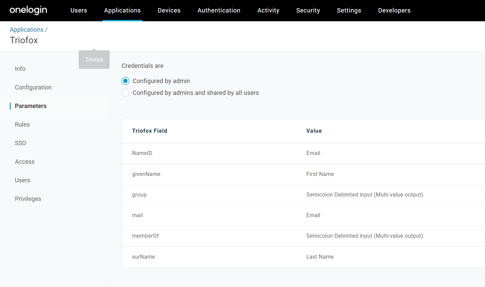Select 'Configured by admin' radio button

[x=125, y=81]
